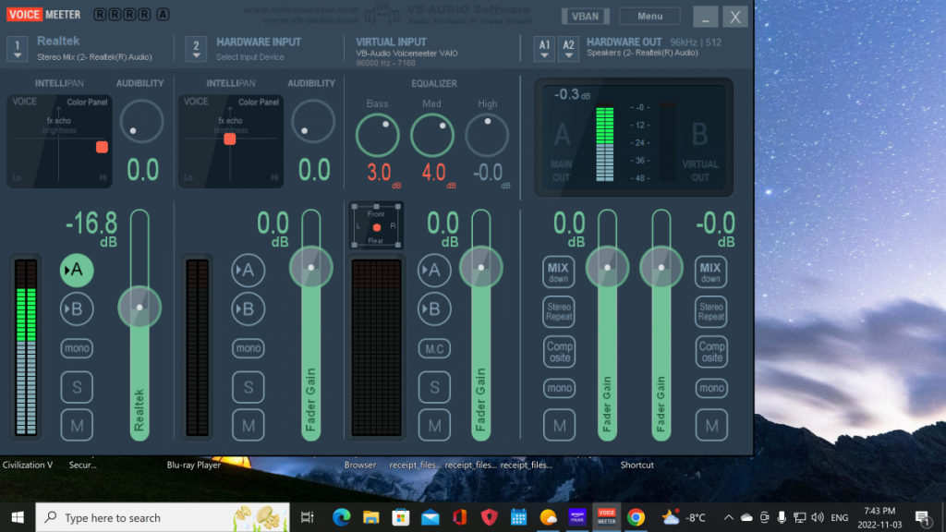Click the Med equalizer knob
This screenshot has width=946, height=532.
click(x=432, y=135)
